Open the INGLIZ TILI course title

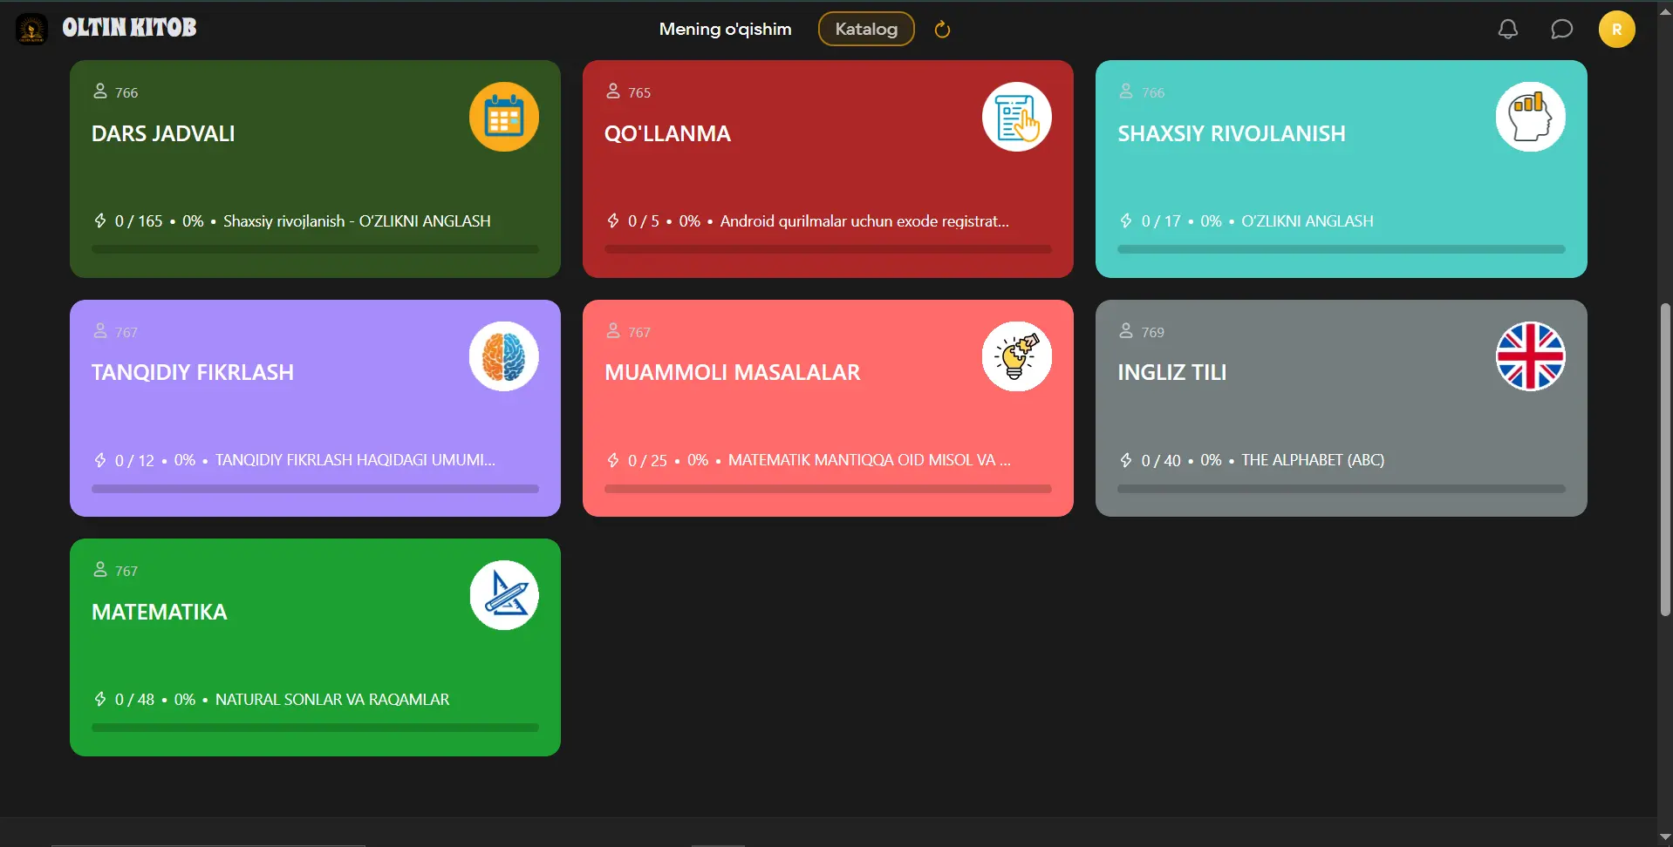tap(1172, 372)
